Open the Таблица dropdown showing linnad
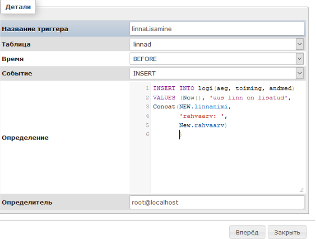316x239 pixels. 217,44
